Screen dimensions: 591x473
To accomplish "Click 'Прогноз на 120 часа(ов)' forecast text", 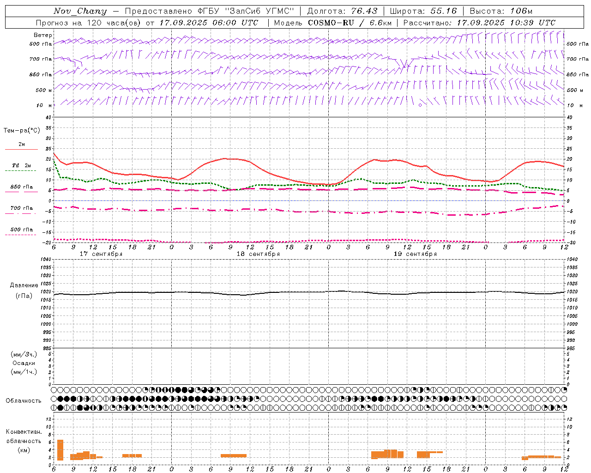I will point(89,23).
